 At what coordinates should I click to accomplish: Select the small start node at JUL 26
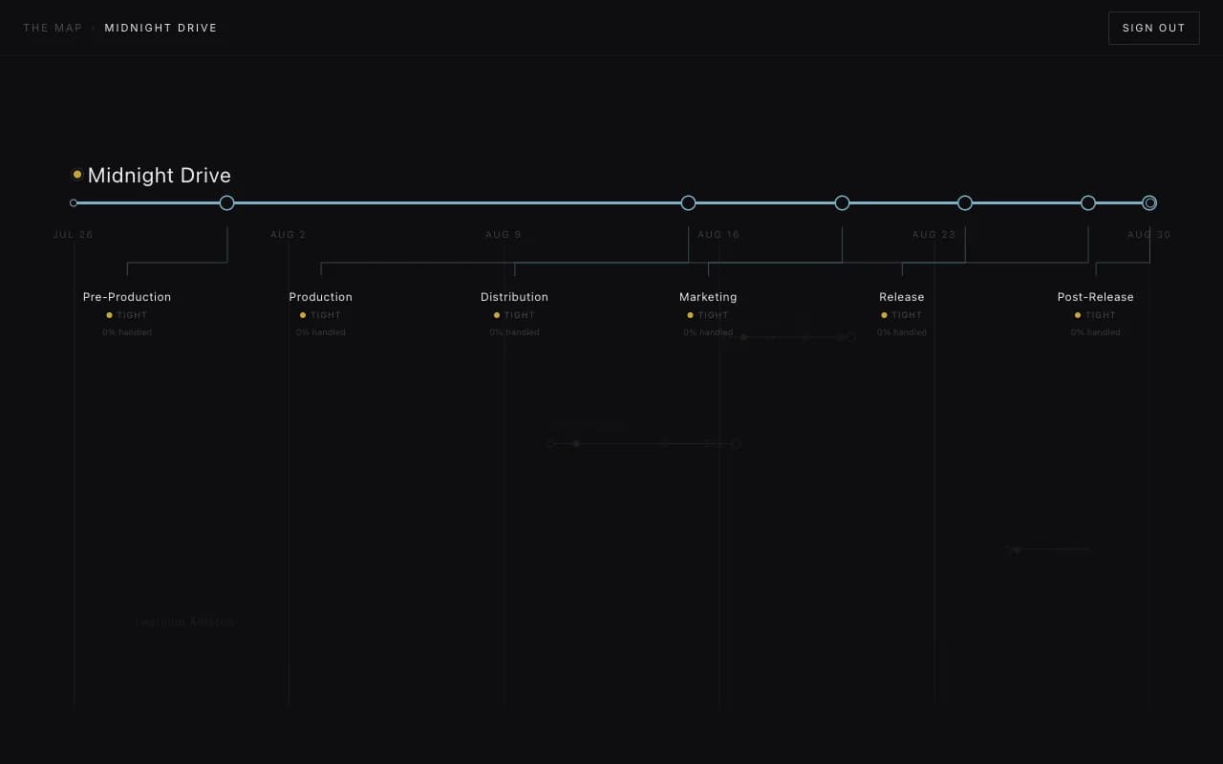pos(74,202)
